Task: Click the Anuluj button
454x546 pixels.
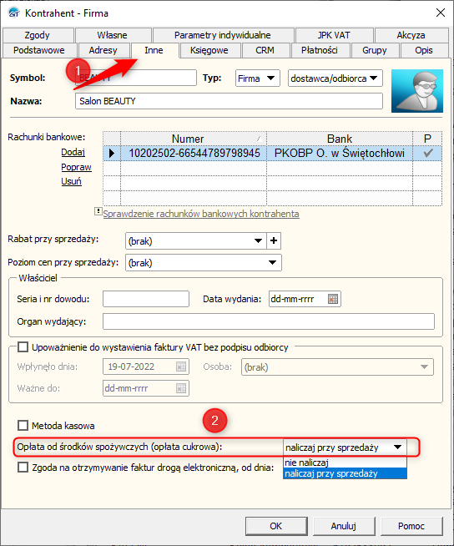Action: (x=344, y=526)
